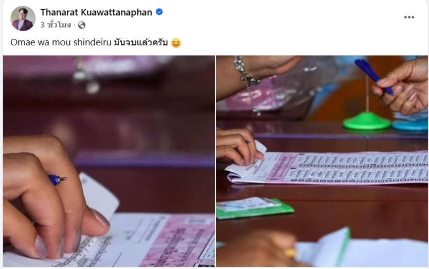The image size is (429, 269).
Task: Open the right photo showing ballot table
Action: point(322,161)
